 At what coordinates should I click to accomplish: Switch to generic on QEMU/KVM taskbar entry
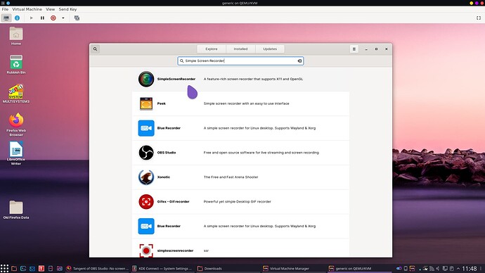(x=358, y=268)
